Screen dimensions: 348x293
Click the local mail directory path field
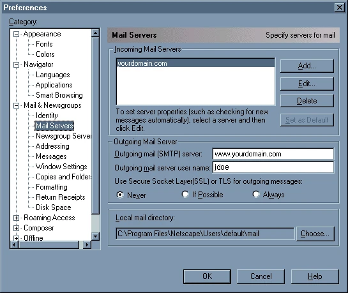tap(206, 234)
